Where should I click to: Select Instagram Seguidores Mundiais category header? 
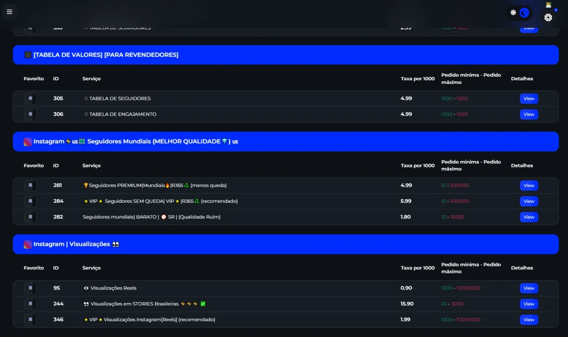point(286,142)
